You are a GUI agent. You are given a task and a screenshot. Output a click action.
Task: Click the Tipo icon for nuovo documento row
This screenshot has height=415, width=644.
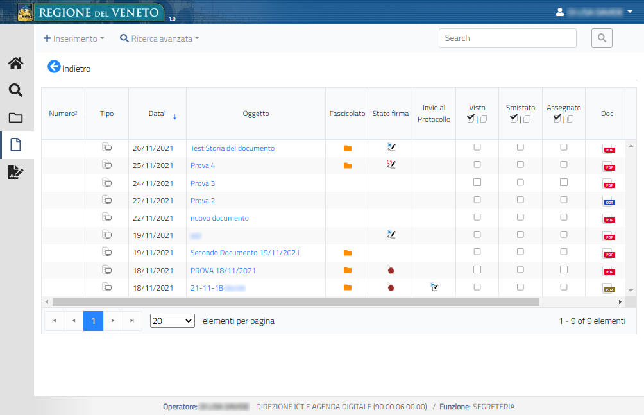click(x=106, y=217)
